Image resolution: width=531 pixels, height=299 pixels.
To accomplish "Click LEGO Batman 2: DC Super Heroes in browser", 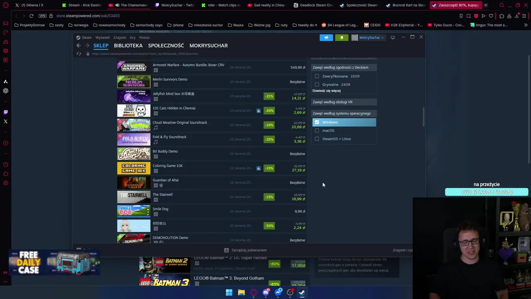I will pyautogui.click(x=230, y=258).
